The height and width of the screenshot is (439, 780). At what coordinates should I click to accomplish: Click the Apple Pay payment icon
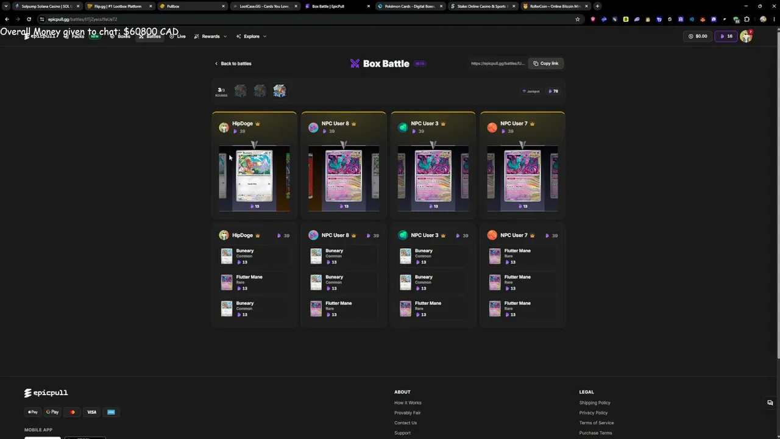click(x=33, y=412)
